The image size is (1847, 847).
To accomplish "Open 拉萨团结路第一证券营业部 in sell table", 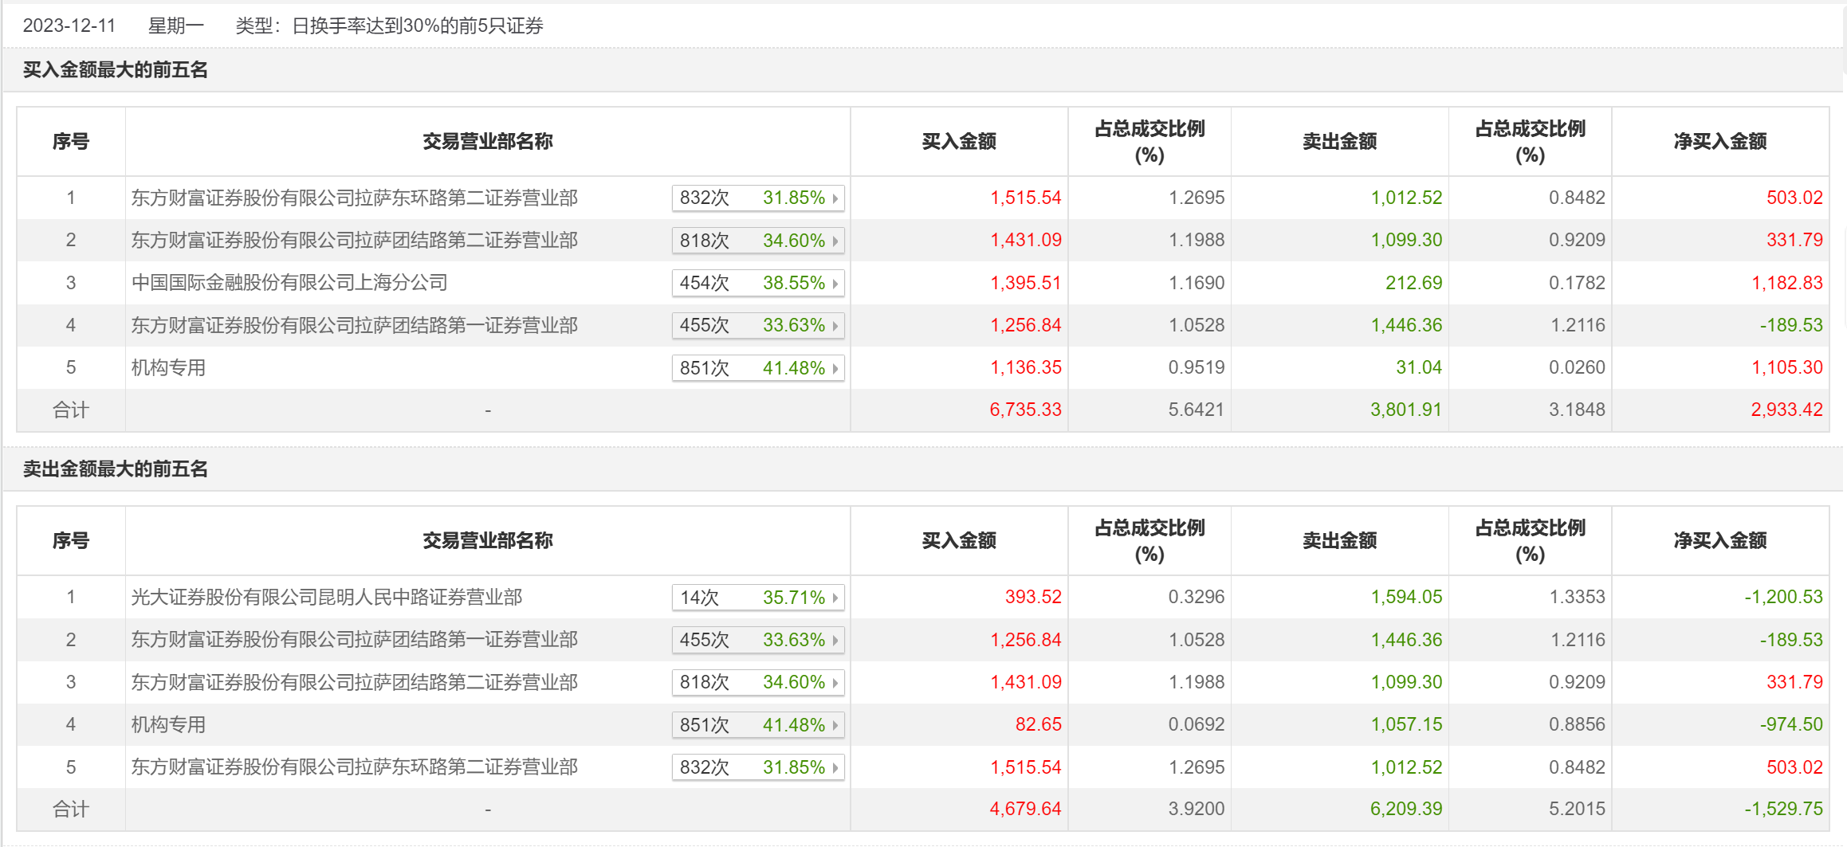I will coord(354,639).
